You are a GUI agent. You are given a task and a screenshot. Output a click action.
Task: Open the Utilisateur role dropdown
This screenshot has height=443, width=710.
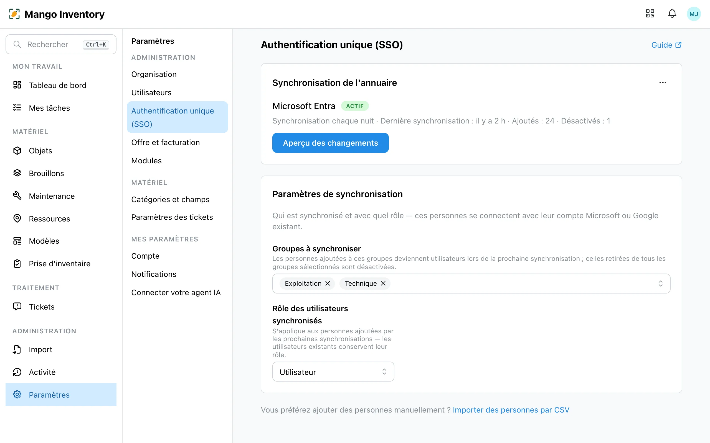point(333,372)
